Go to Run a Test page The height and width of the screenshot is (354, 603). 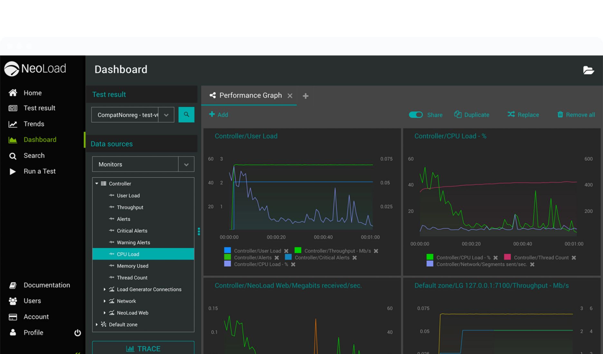[39, 171]
